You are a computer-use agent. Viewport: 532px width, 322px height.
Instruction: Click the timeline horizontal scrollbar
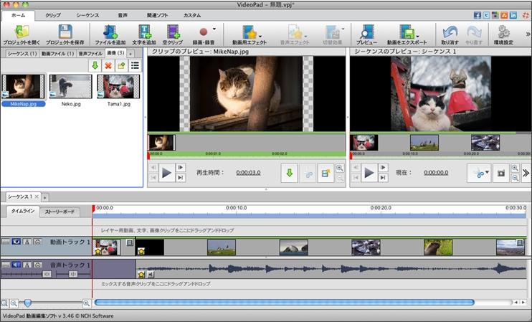click(x=285, y=302)
